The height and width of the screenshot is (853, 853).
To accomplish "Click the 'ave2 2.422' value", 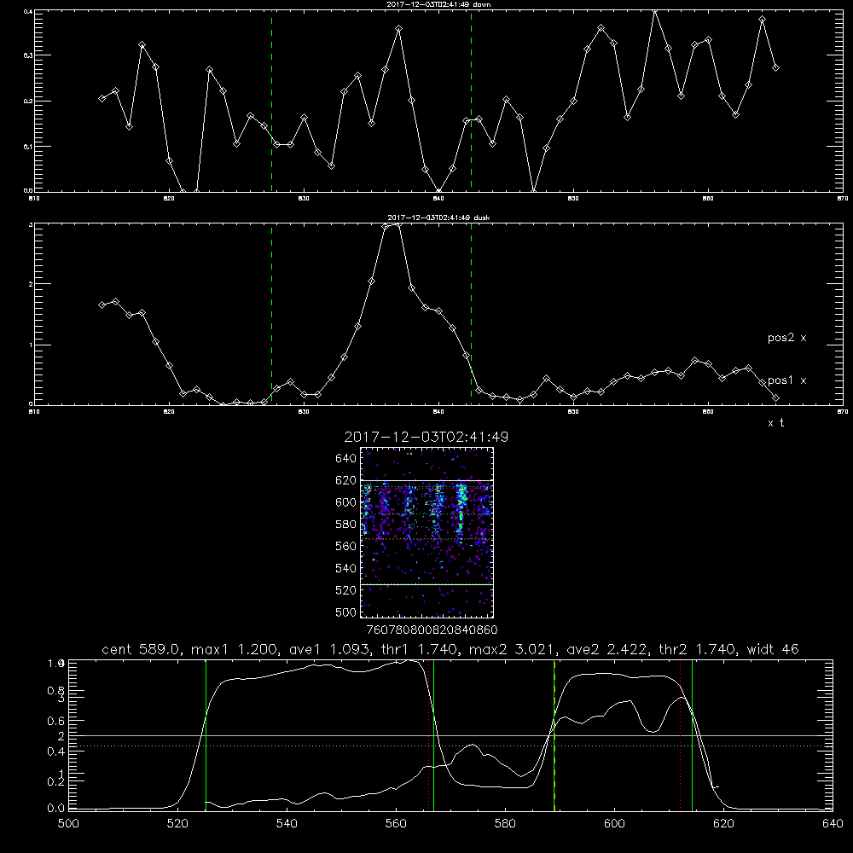I will click(x=606, y=649).
